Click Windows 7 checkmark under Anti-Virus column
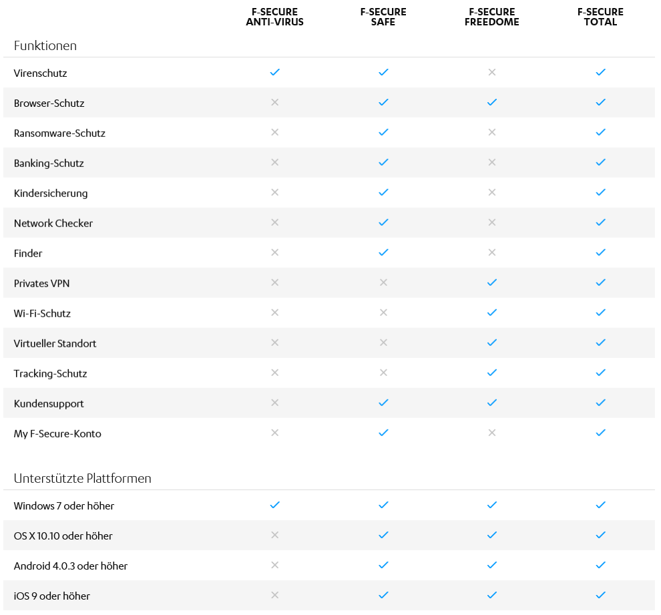 [274, 505]
